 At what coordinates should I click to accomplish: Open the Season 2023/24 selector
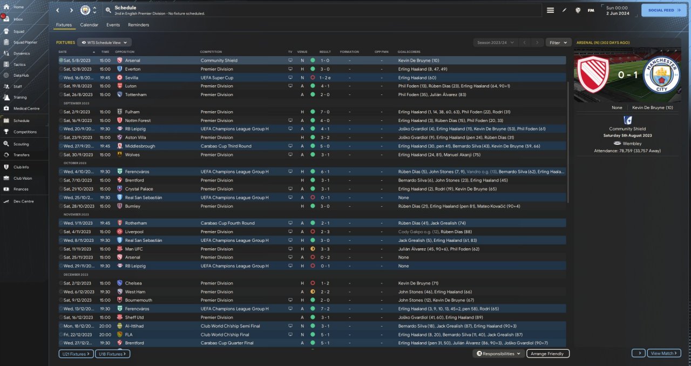click(494, 42)
